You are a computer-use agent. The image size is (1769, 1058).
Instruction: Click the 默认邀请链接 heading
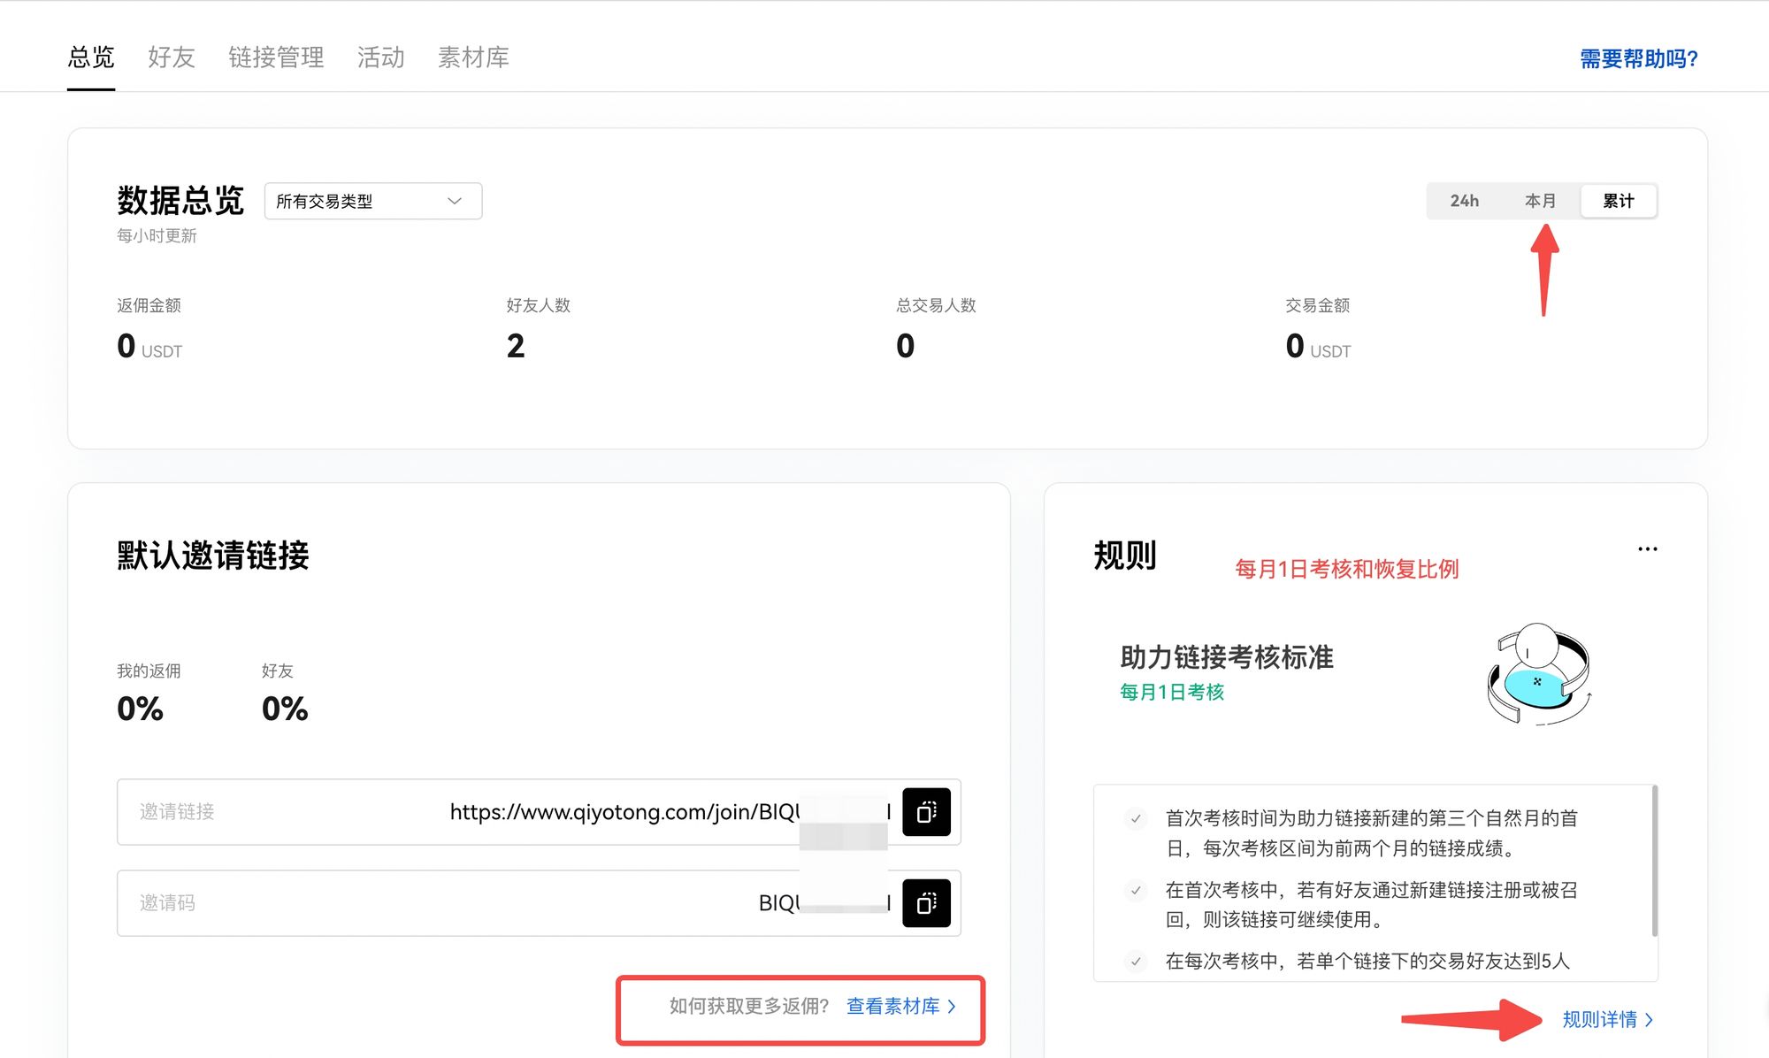(213, 556)
